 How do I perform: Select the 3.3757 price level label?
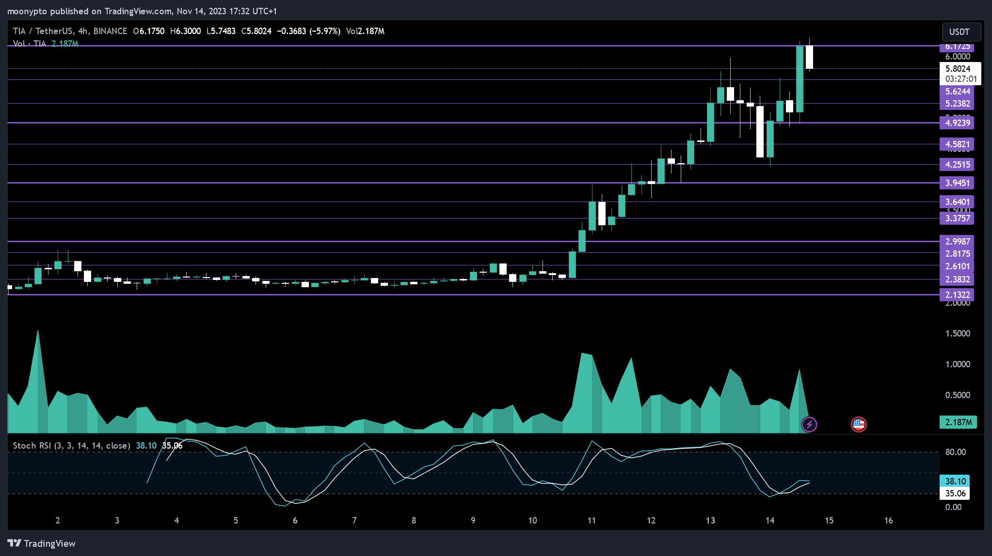click(x=957, y=218)
